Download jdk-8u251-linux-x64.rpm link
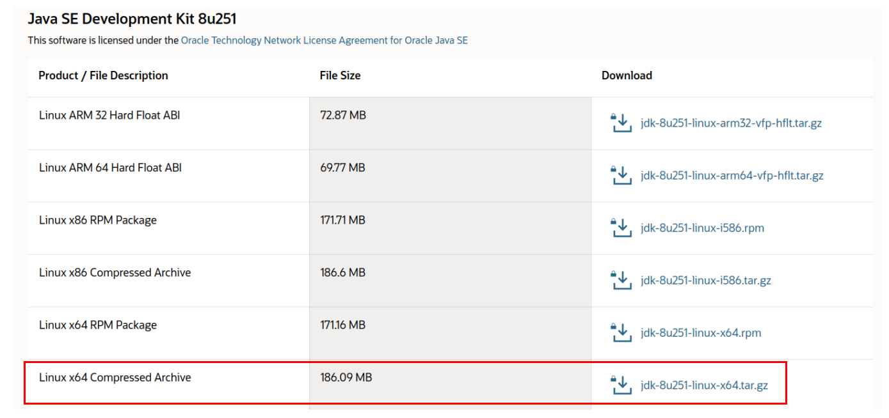This screenshot has height=418, width=889. click(701, 332)
